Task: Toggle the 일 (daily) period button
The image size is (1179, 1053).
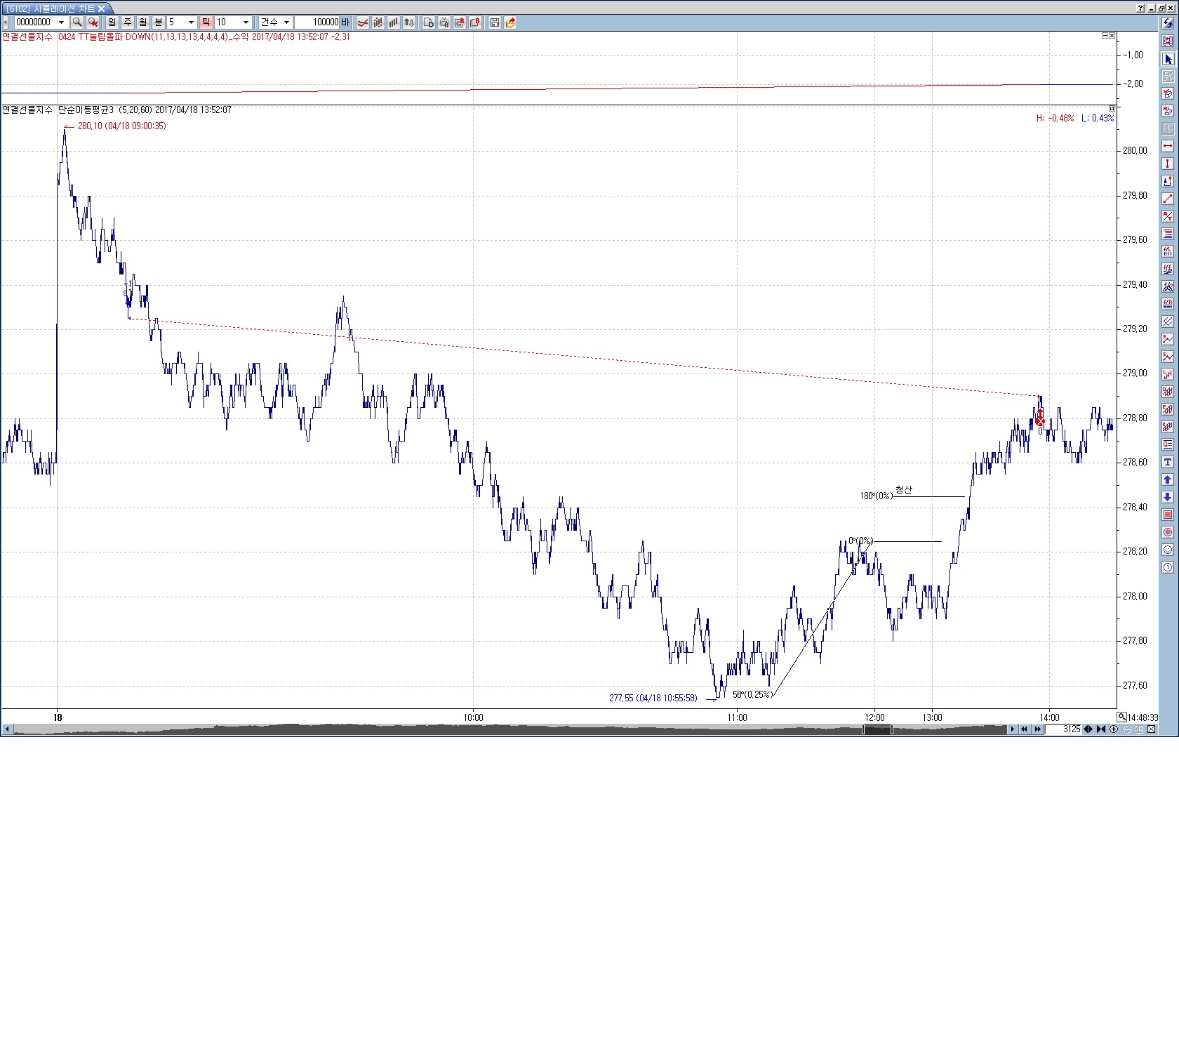Action: point(112,22)
